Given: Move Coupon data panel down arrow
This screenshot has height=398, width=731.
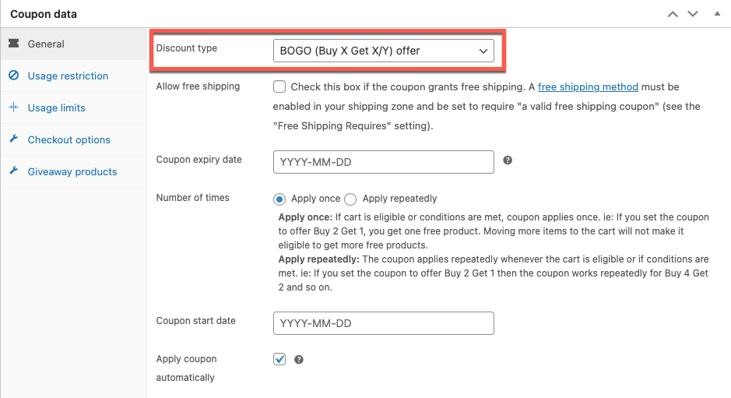Looking at the screenshot, I should pos(693,14).
